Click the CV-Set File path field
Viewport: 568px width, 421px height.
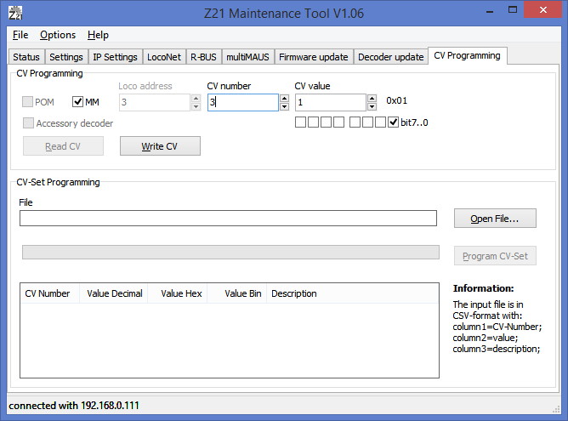[228, 218]
